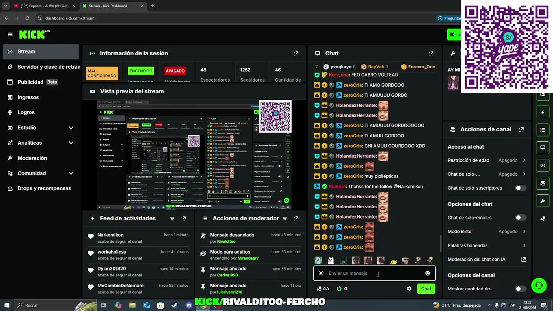This screenshot has height=311, width=553.
Task: Select Stream in the sidebar
Action: pos(41,52)
